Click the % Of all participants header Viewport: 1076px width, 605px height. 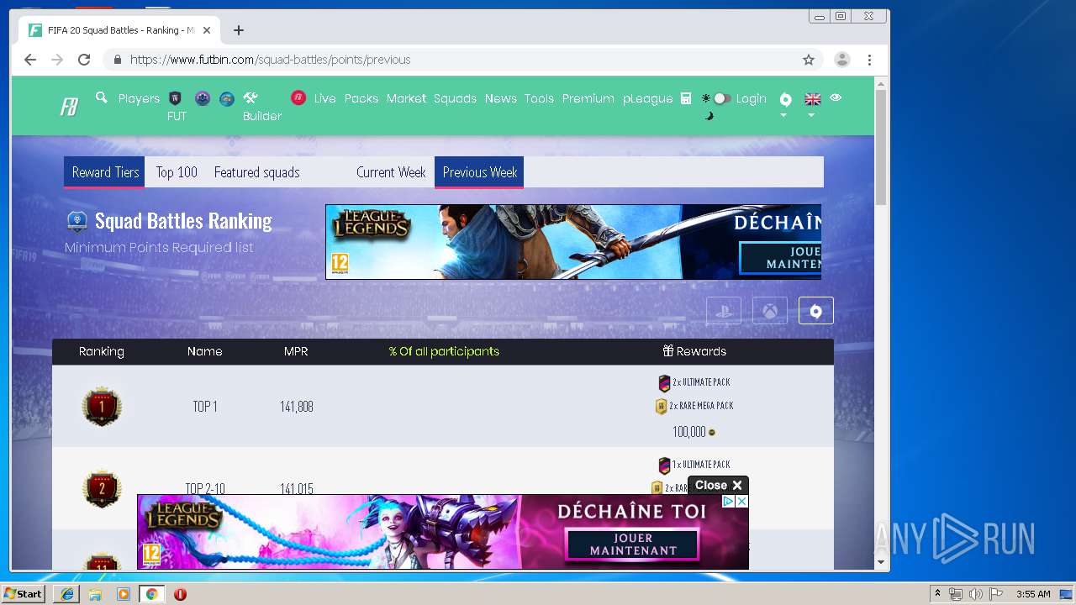[x=444, y=351]
